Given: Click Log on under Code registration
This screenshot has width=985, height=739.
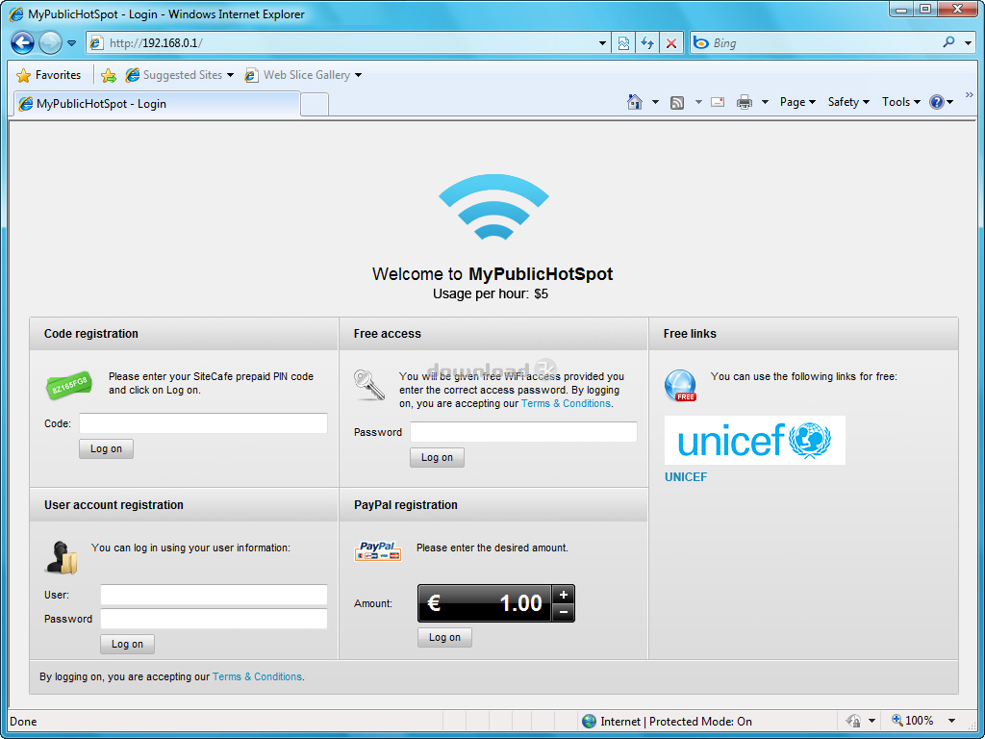Looking at the screenshot, I should tap(106, 448).
